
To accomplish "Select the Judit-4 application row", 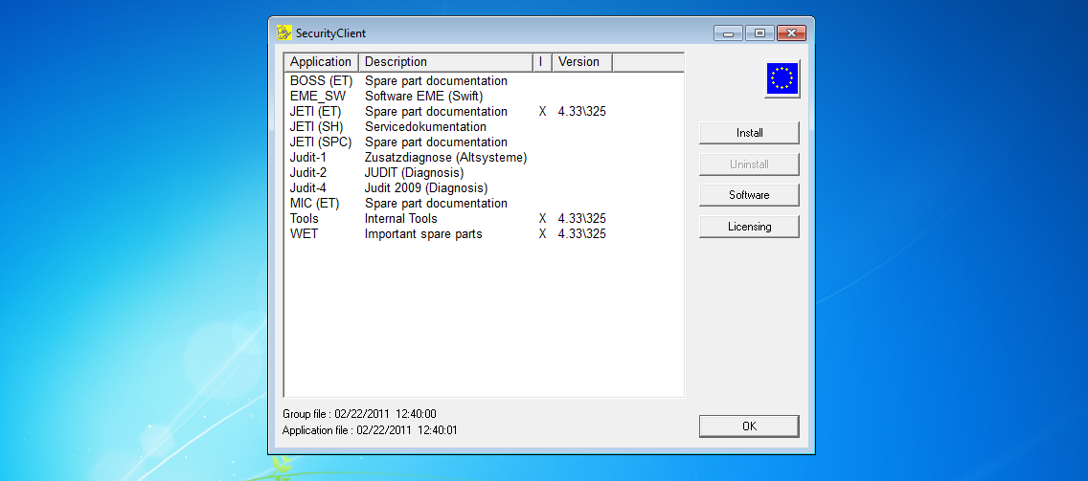I will [484, 187].
